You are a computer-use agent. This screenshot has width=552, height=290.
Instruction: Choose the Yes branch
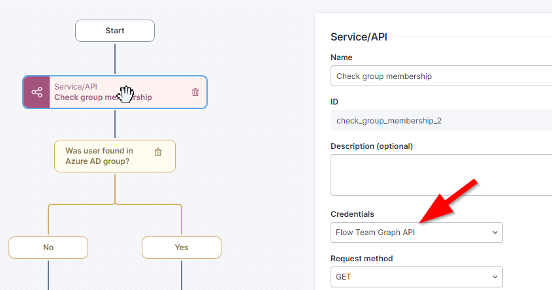(182, 248)
